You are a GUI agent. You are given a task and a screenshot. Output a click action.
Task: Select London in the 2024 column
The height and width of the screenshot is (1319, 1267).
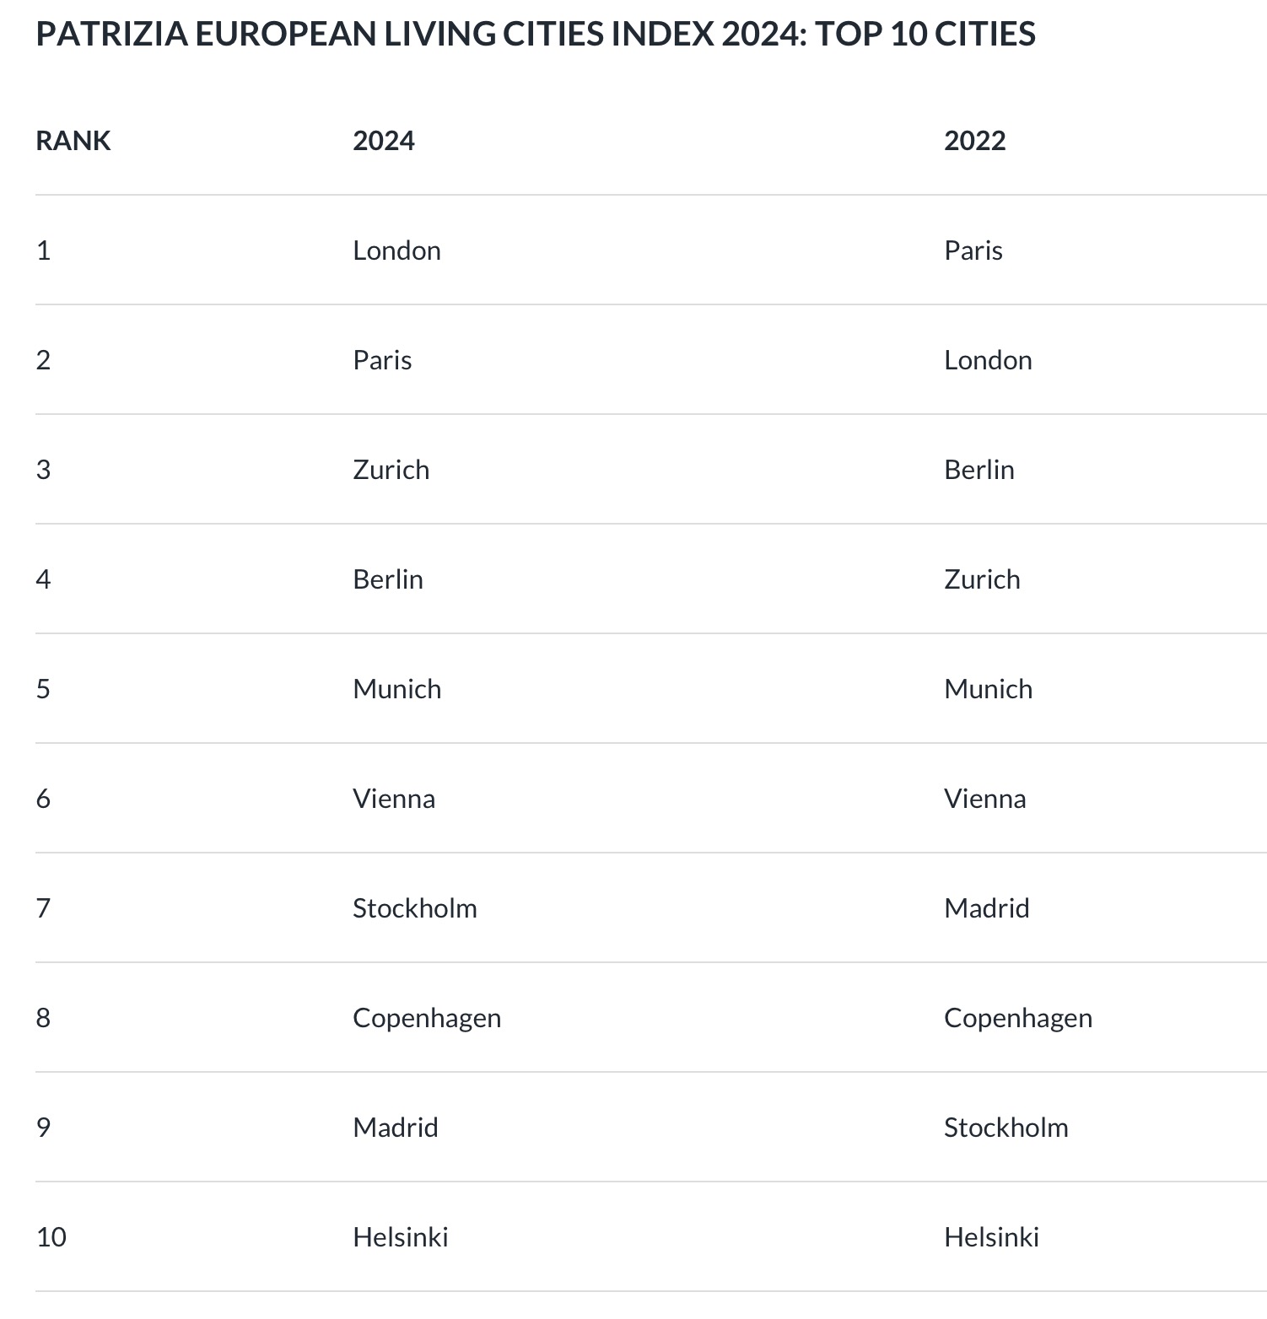pos(396,250)
